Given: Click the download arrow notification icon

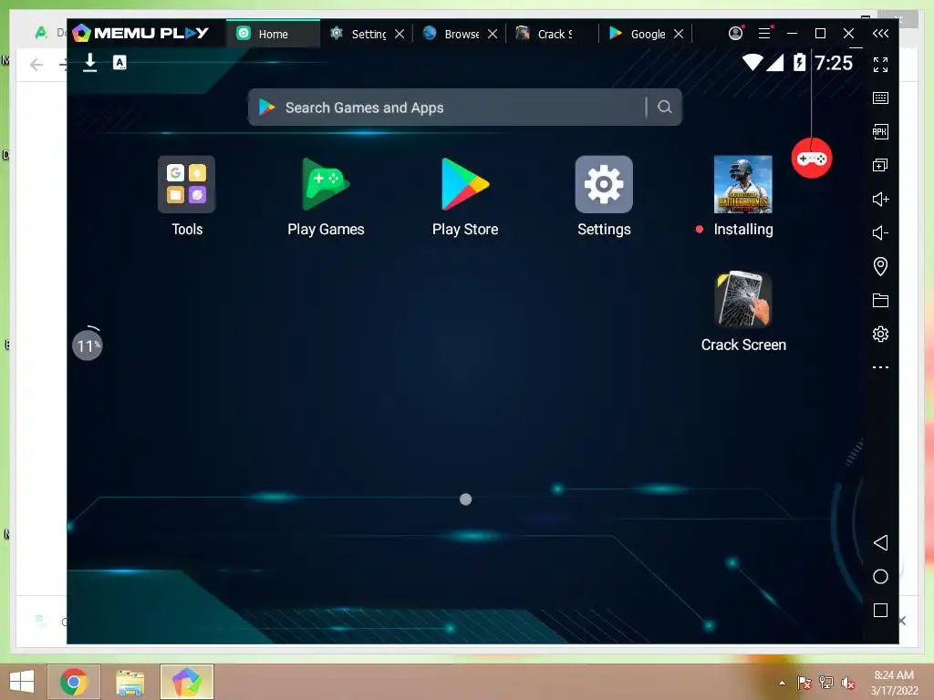Looking at the screenshot, I should tap(90, 63).
